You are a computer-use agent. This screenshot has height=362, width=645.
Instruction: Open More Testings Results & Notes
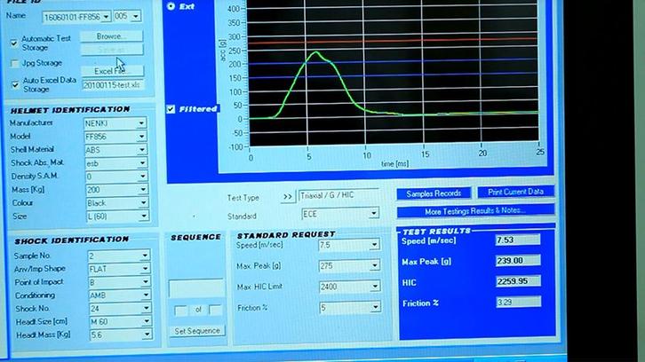point(475,211)
